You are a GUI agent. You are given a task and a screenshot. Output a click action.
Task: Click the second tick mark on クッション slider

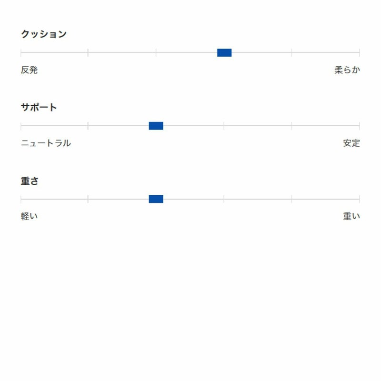pyautogui.click(x=88, y=52)
